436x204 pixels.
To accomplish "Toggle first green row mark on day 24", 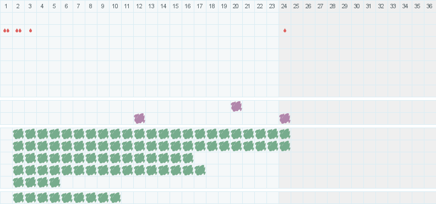I will (285, 134).
